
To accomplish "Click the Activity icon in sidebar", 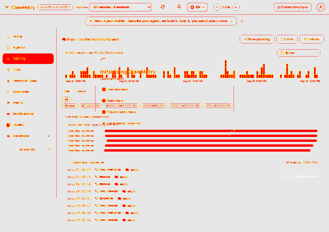I will pos(8,59).
